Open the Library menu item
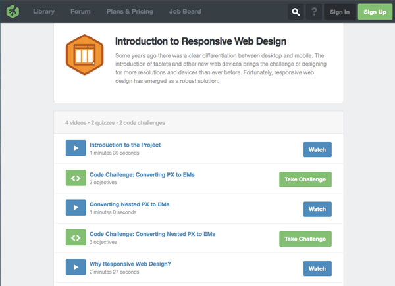395x286 pixels. pos(44,12)
